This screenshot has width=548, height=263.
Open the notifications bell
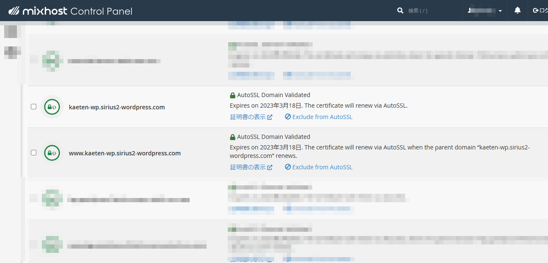tap(517, 11)
